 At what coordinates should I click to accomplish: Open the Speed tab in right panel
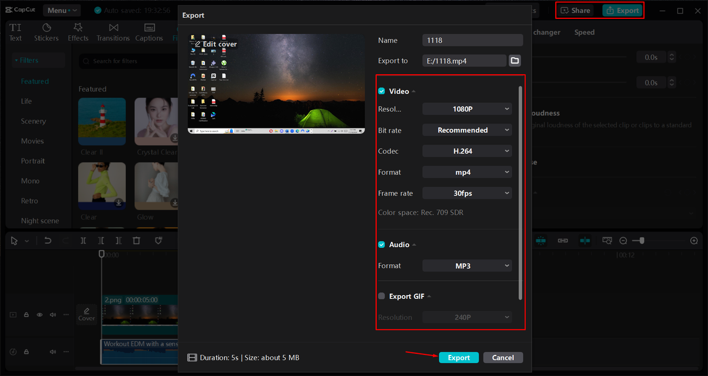(584, 33)
